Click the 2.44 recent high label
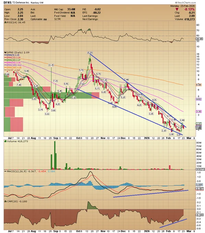 (182, 120)
